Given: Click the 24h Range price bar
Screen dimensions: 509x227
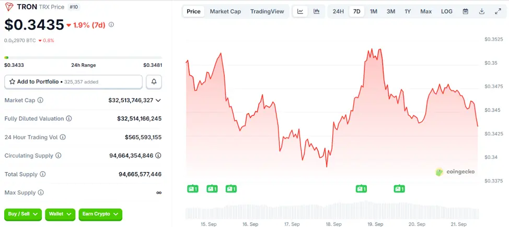Looking at the screenshot, I should click(x=83, y=57).
